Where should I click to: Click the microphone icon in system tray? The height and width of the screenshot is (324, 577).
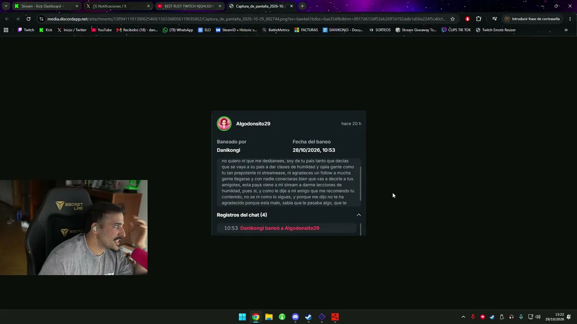point(521,317)
